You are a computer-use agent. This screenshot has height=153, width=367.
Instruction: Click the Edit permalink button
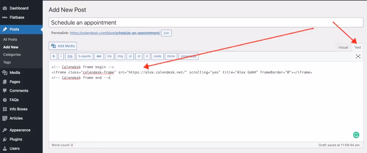click(166, 33)
